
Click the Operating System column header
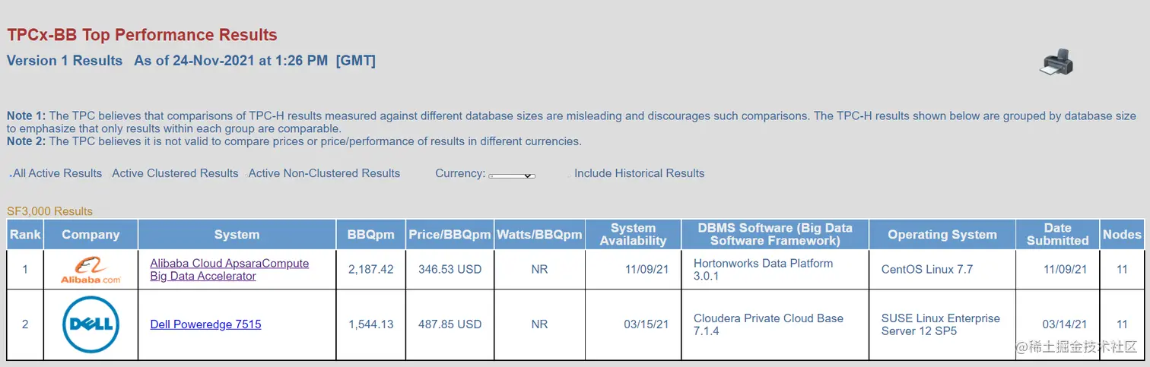point(942,235)
